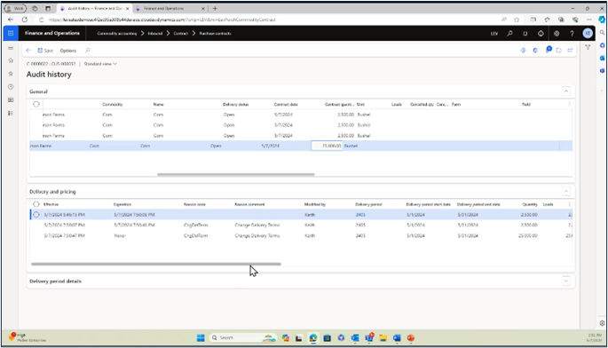Click the Purchase contracts breadcrumb
Viewport: 608px width, 348px height.
tap(215, 34)
